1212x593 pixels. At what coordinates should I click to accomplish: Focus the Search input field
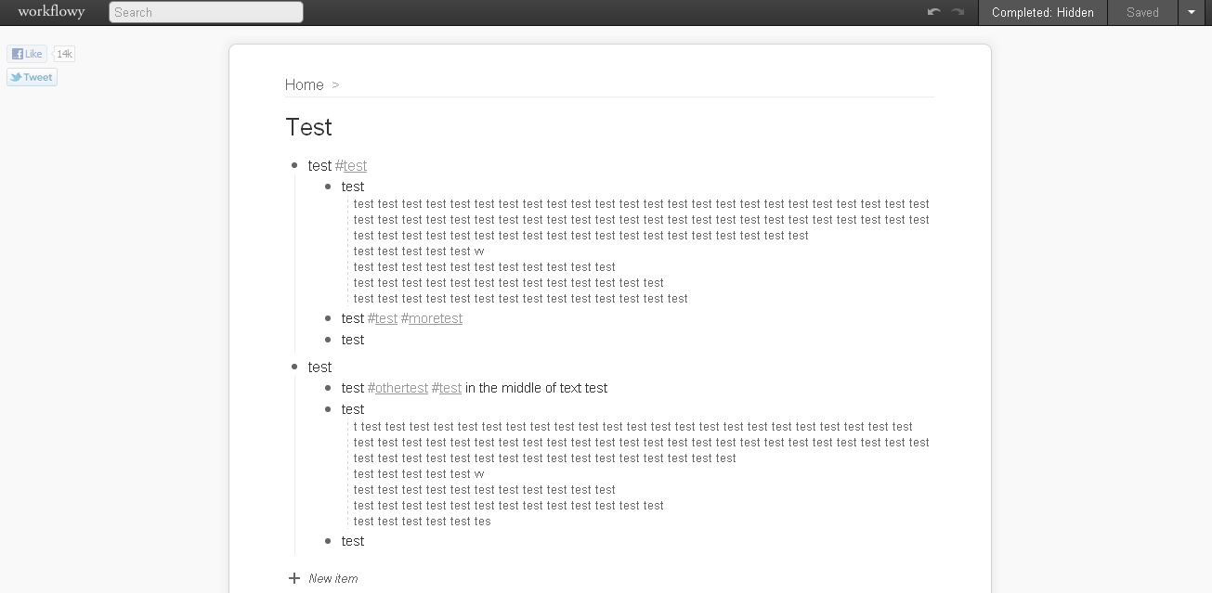point(206,12)
